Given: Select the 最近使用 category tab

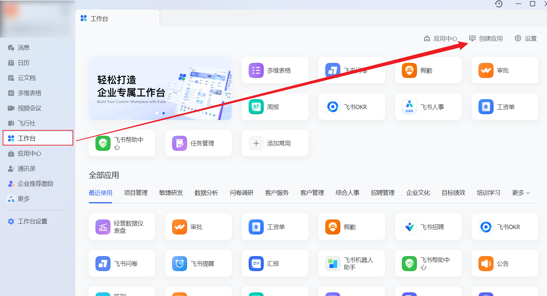Looking at the screenshot, I should pyautogui.click(x=100, y=193).
